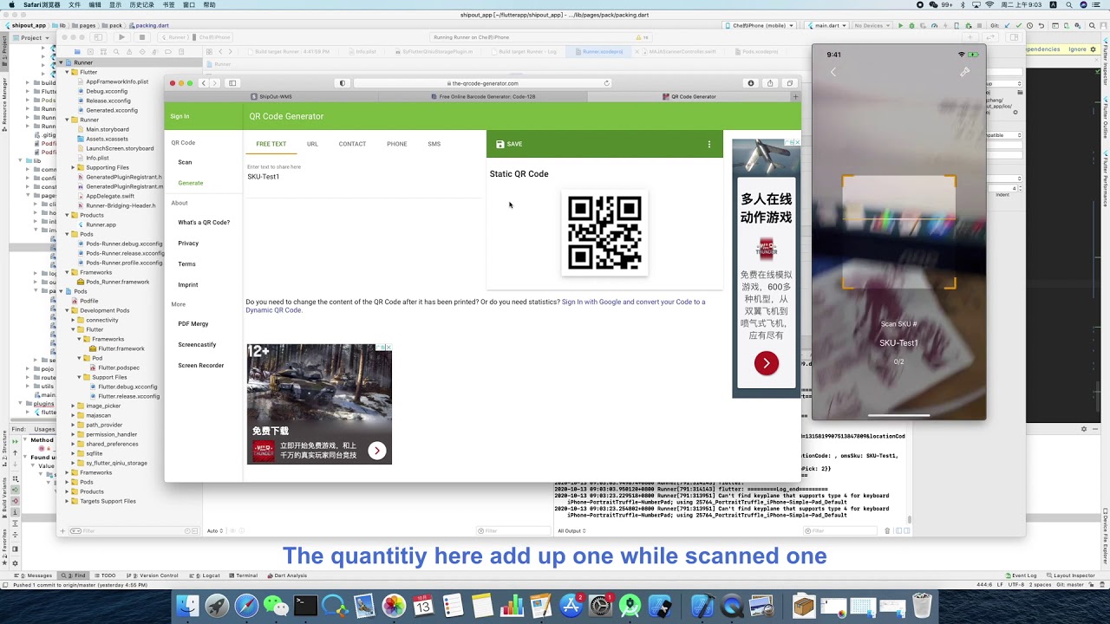This screenshot has width=1110, height=624.
Task: Open Scan in QR Code sidebar
Action: point(185,162)
